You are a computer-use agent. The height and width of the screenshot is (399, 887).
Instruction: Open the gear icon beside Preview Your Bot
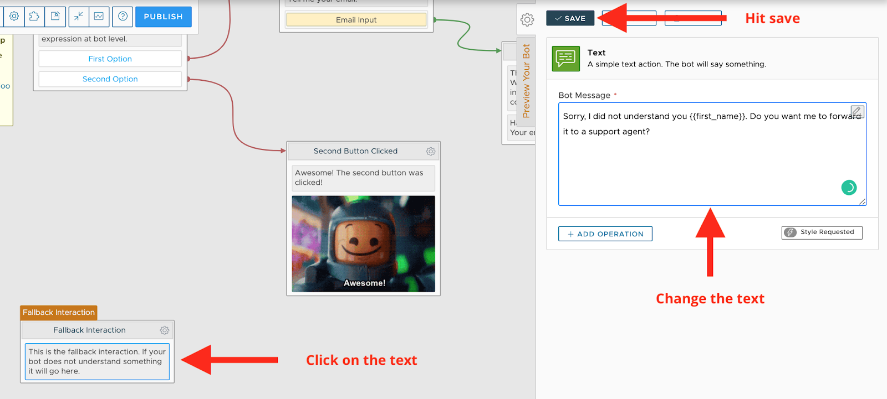[527, 20]
